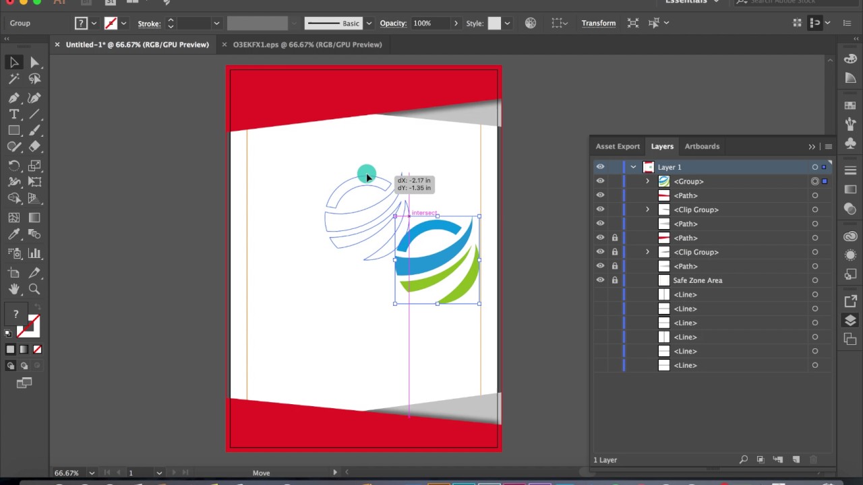
Task: Switch to the O3EKFX1.eps document tab
Action: click(307, 44)
